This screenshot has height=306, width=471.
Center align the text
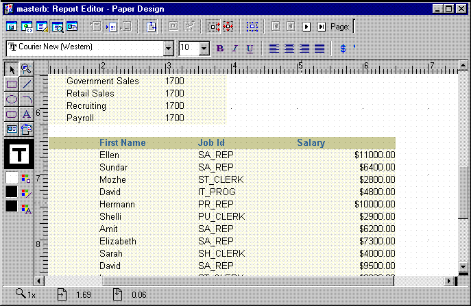pyautogui.click(x=289, y=49)
